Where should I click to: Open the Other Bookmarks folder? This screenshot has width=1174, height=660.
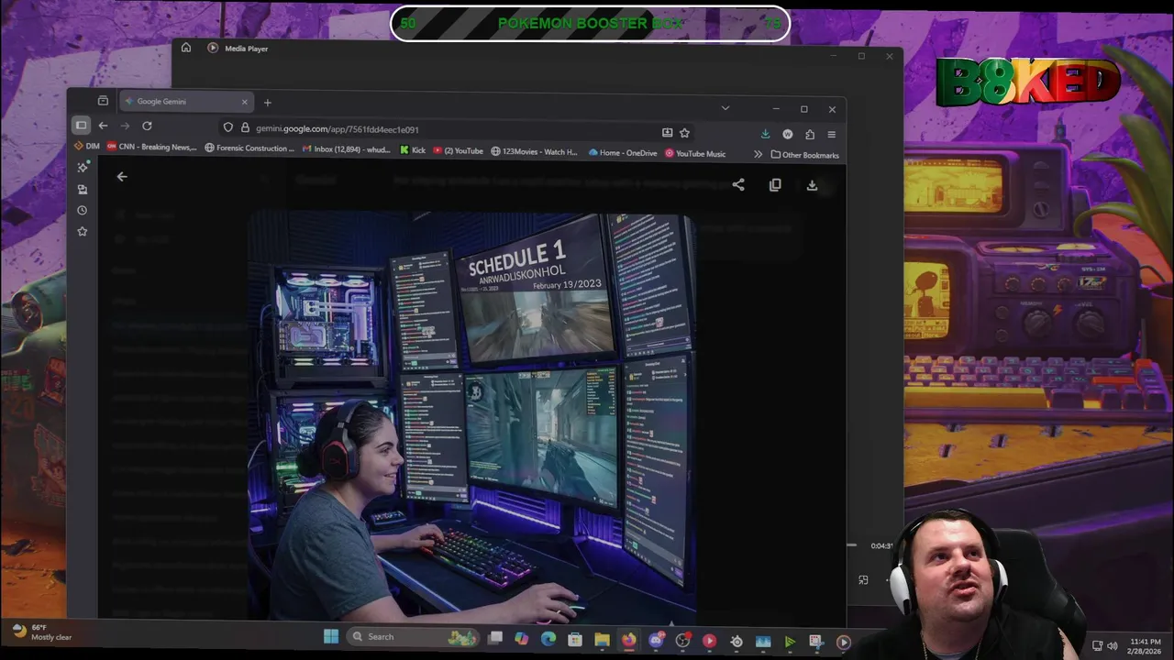pos(804,155)
